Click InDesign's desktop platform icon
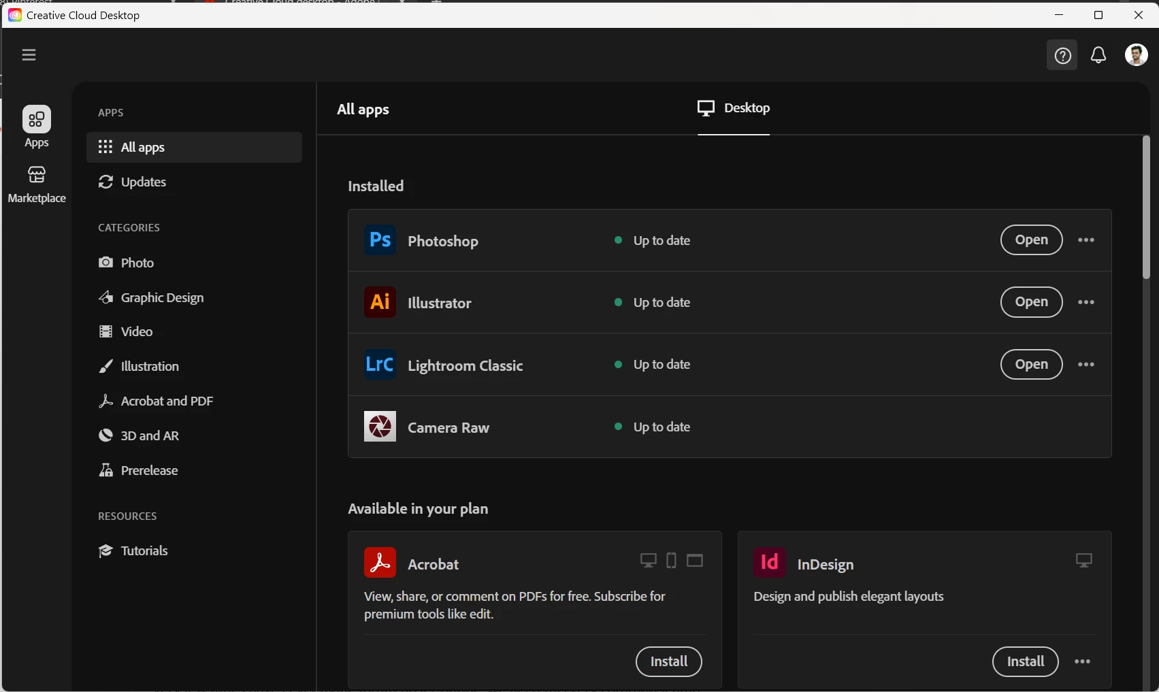 [x=1084, y=561]
